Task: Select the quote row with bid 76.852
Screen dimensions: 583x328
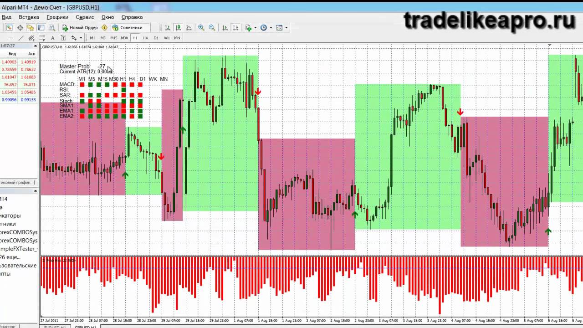Action: (19, 85)
